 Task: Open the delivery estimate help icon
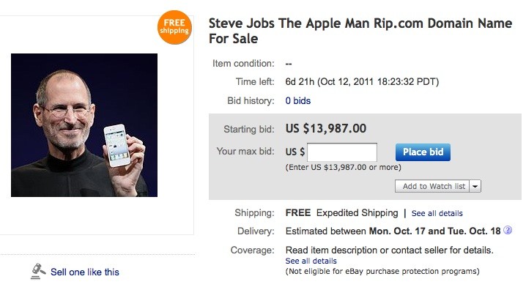508,231
